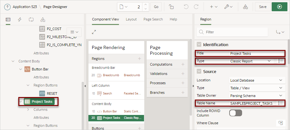Collapse the right pane splitter arrow

coord(193,86)
